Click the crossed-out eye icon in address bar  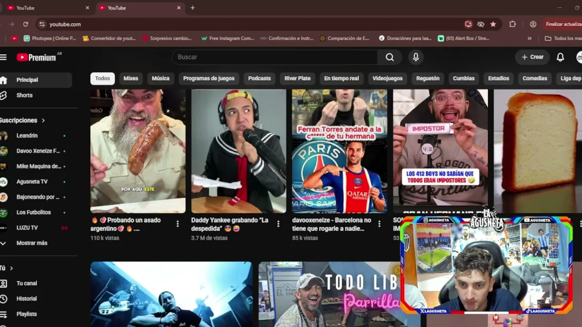pyautogui.click(x=481, y=24)
